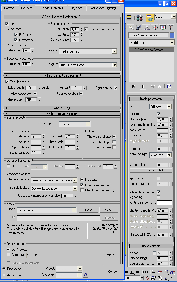Click HSph. subdivs input field
177x282 pixels.
pyautogui.click(x=36, y=147)
